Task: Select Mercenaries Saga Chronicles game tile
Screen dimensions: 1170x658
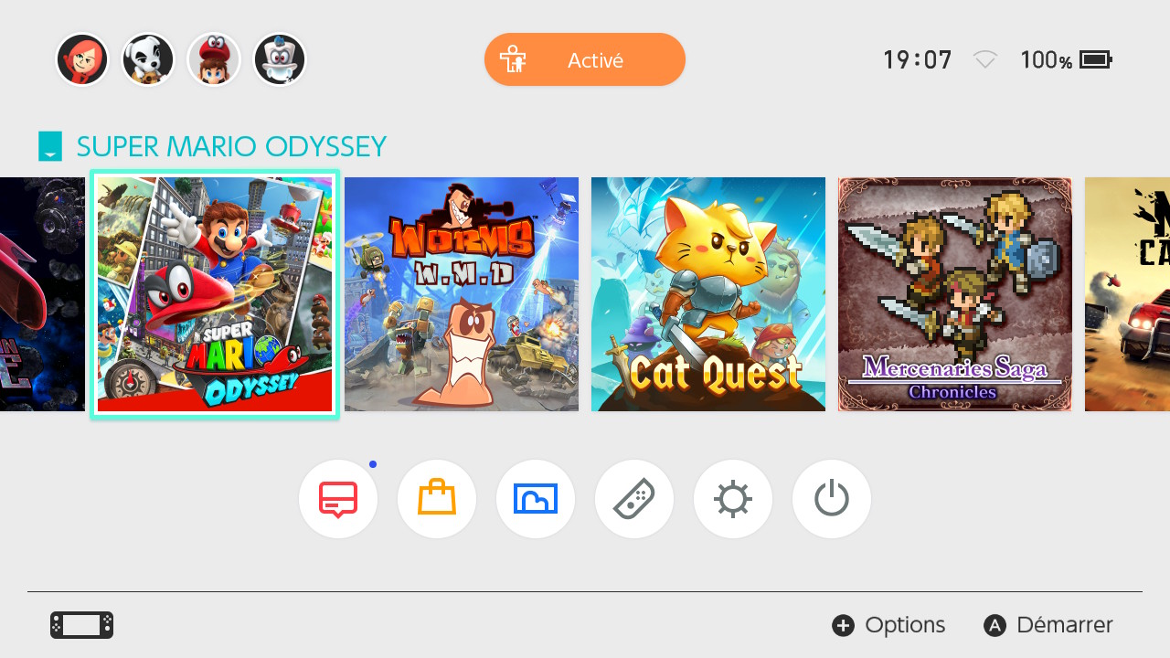Action: pos(955,294)
